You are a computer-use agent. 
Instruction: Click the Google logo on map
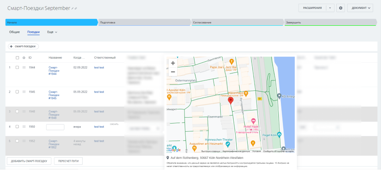(175, 150)
